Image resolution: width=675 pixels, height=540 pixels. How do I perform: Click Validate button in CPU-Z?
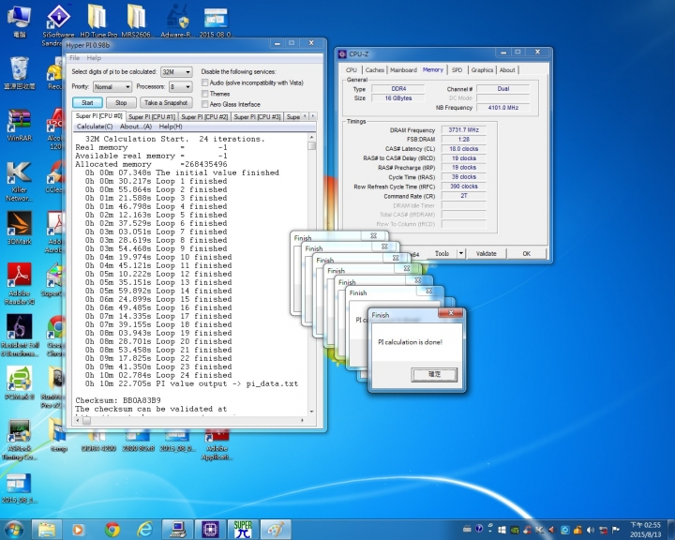click(486, 254)
